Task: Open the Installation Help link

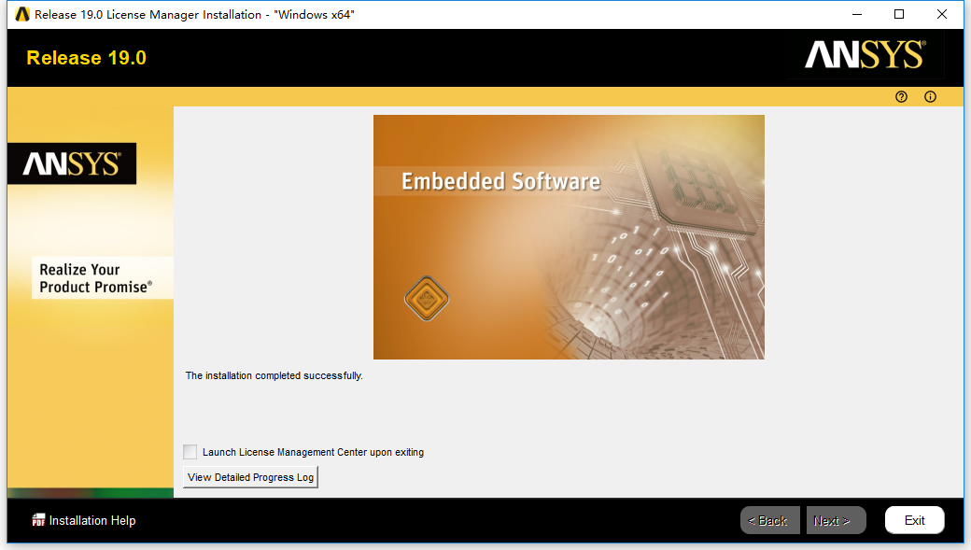Action: [92, 520]
